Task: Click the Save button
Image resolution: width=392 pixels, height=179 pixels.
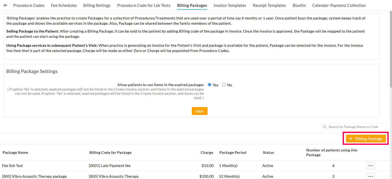Action: pos(199,111)
